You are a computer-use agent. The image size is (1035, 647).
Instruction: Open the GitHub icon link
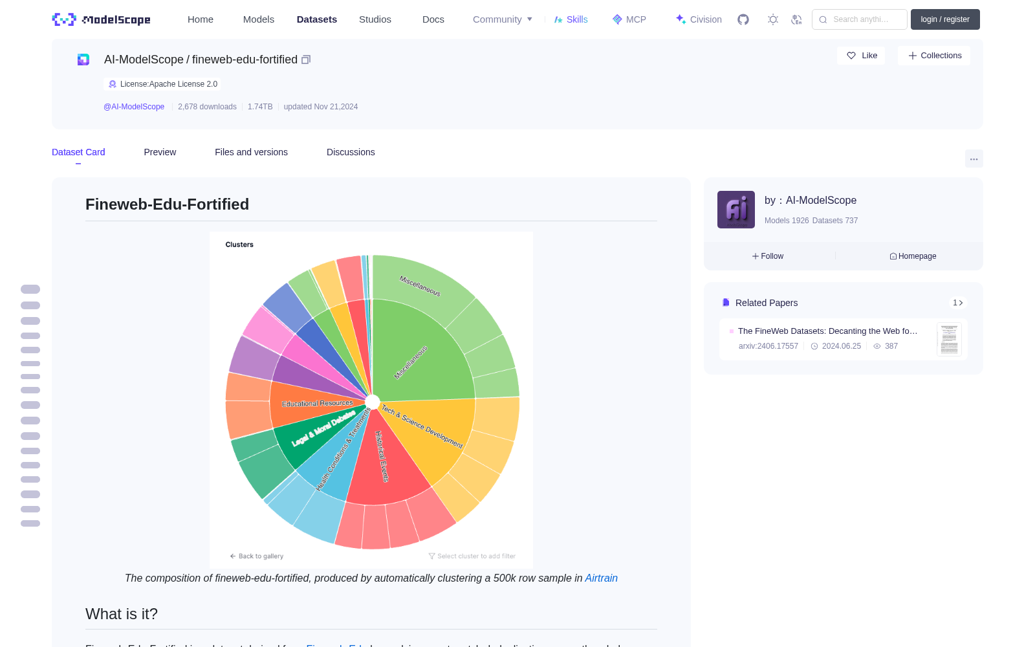743,19
